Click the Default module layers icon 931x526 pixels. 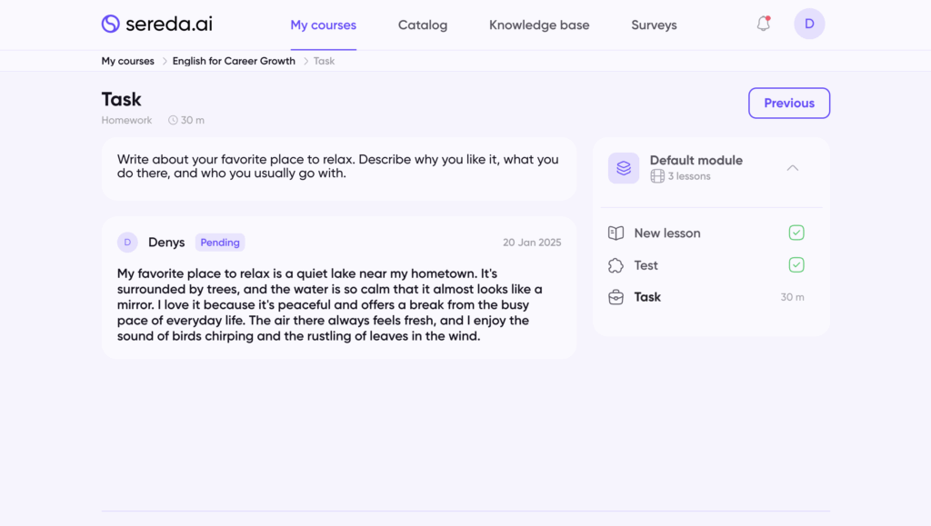tap(624, 168)
